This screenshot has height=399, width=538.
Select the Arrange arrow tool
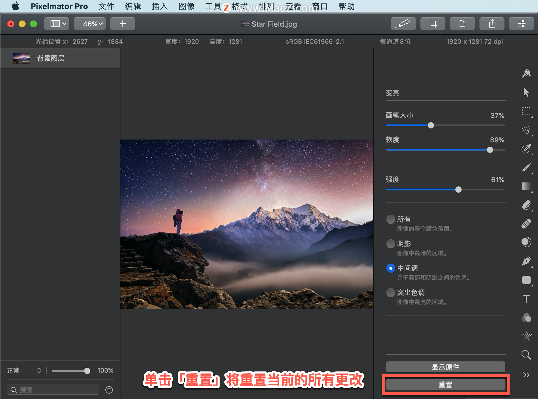[526, 92]
